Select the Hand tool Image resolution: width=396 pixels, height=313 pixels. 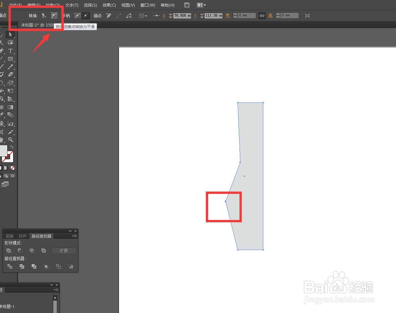coord(2,140)
